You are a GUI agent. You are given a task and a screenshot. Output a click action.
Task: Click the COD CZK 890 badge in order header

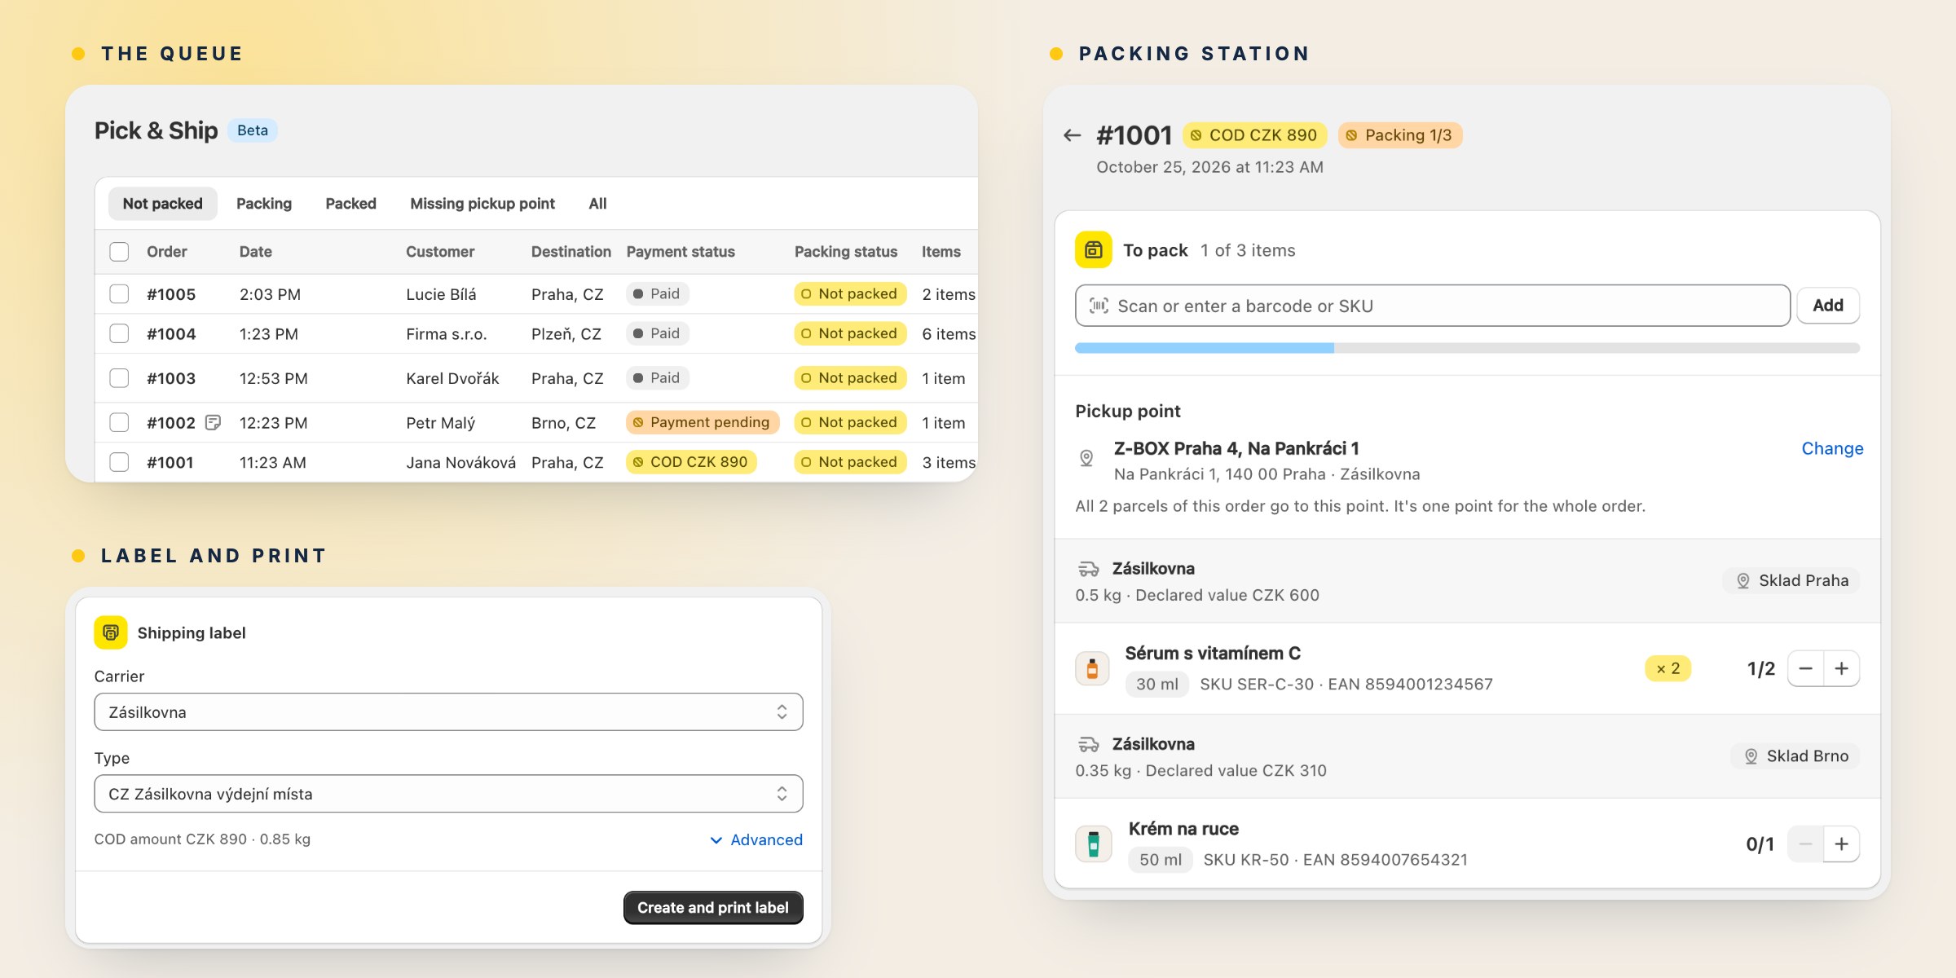(x=1255, y=135)
